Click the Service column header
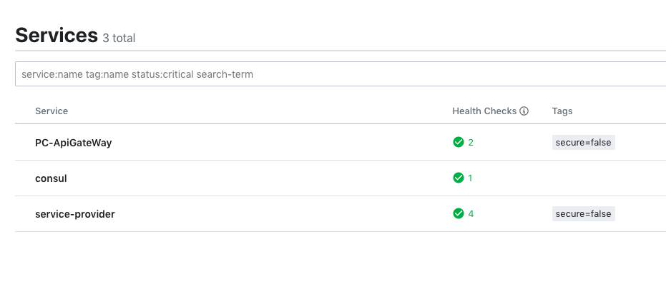This screenshot has height=299, width=666. [x=52, y=111]
